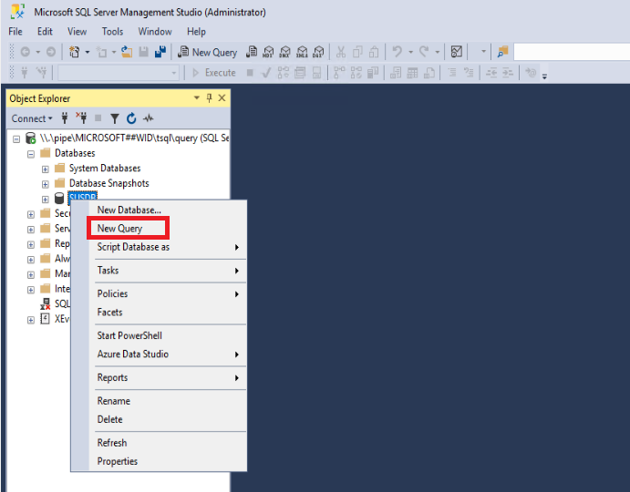Open the View menu

[77, 31]
